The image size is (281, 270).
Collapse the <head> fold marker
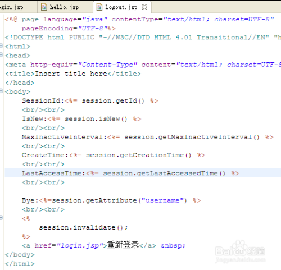[1, 54]
